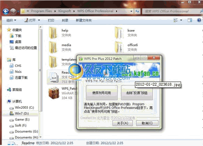The height and width of the screenshot is (146, 203).
Task: Open the help folder icon
Action: pos(53,33)
